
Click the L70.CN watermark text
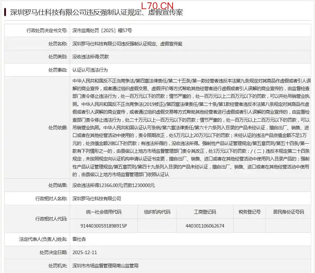tap(157, 6)
